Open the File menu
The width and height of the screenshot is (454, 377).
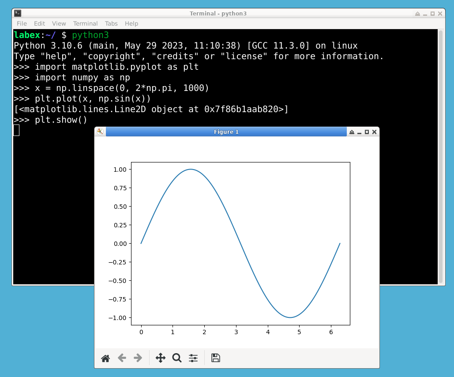[x=21, y=23]
